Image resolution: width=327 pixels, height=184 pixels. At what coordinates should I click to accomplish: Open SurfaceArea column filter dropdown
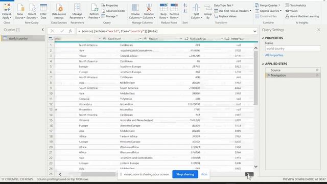[x=222, y=39]
